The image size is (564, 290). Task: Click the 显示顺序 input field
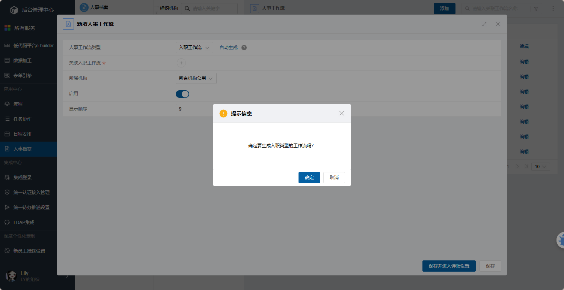(194, 109)
